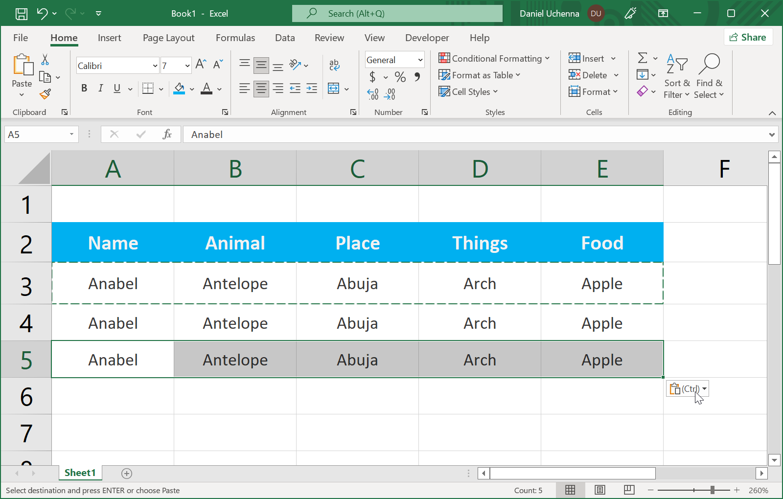Click the Format Painter brush icon

point(46,93)
